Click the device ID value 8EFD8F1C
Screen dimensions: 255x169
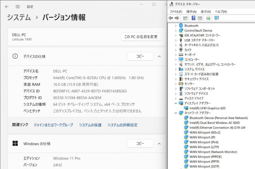tap(90, 91)
